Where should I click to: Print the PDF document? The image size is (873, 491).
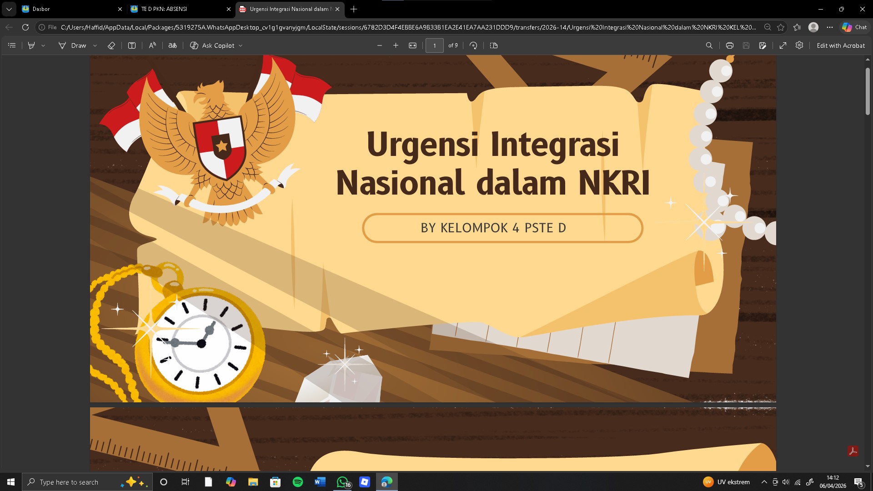pyautogui.click(x=730, y=45)
